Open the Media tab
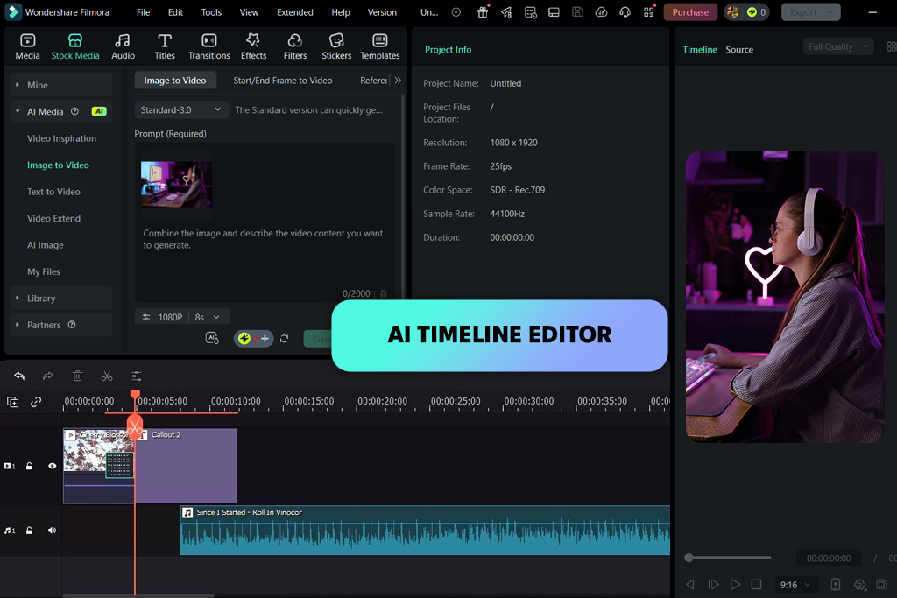Image resolution: width=897 pixels, height=598 pixels. click(x=27, y=46)
